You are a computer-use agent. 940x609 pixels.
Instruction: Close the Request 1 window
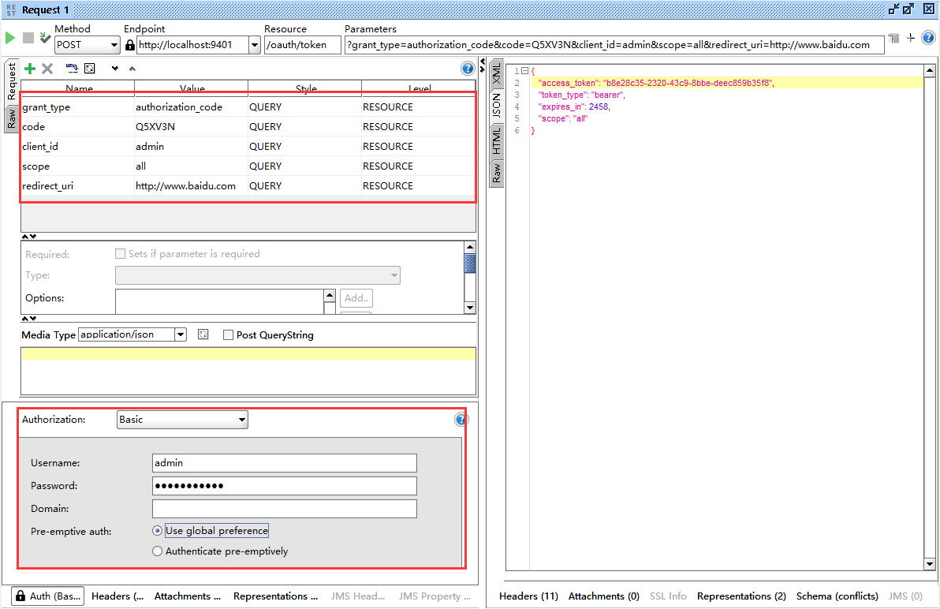tap(929, 9)
